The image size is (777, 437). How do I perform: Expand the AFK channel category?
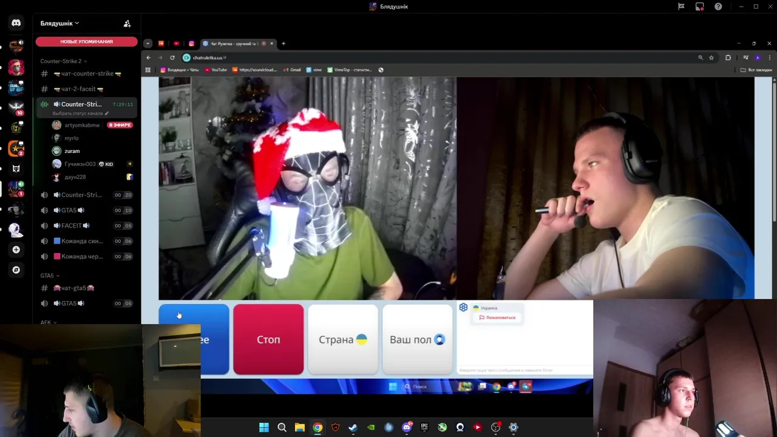[48, 322]
